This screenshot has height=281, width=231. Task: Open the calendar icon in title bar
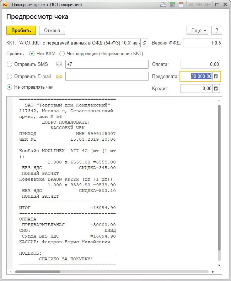(x=181, y=5)
